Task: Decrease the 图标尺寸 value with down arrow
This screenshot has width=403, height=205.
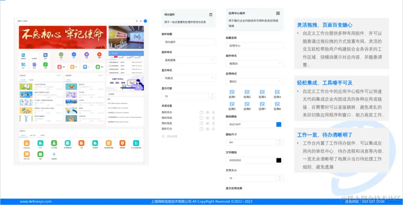Action: point(279,144)
